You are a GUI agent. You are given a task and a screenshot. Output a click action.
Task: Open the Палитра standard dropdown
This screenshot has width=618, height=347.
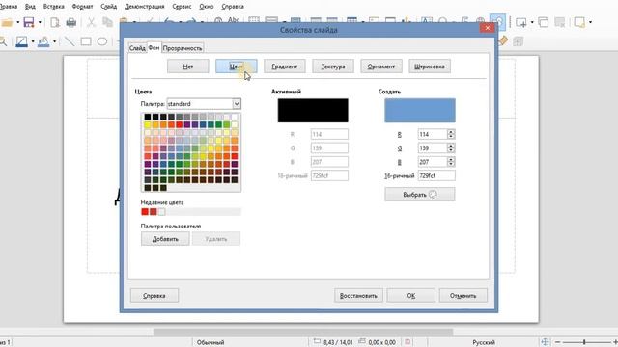pos(236,104)
